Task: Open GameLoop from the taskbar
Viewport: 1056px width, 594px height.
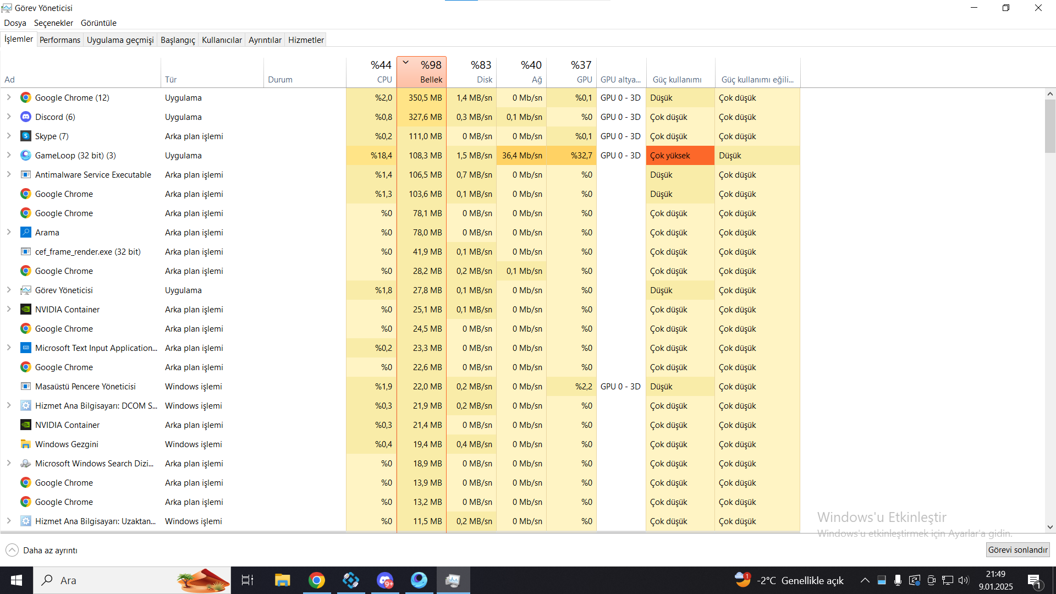Action: coord(419,580)
